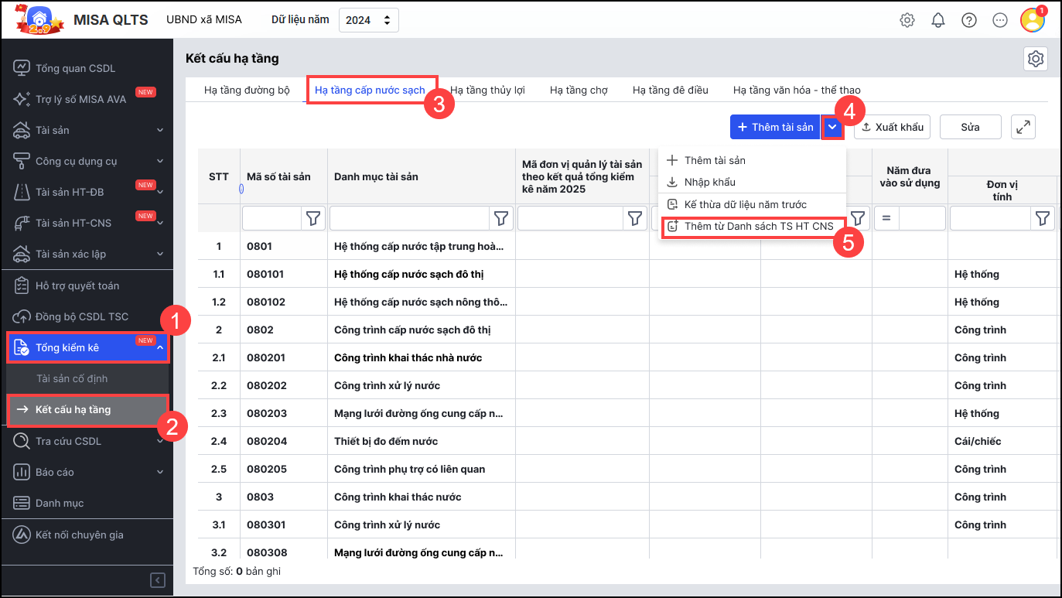Click the expand fullscreen table icon
1062x598 pixels.
coord(1023,127)
